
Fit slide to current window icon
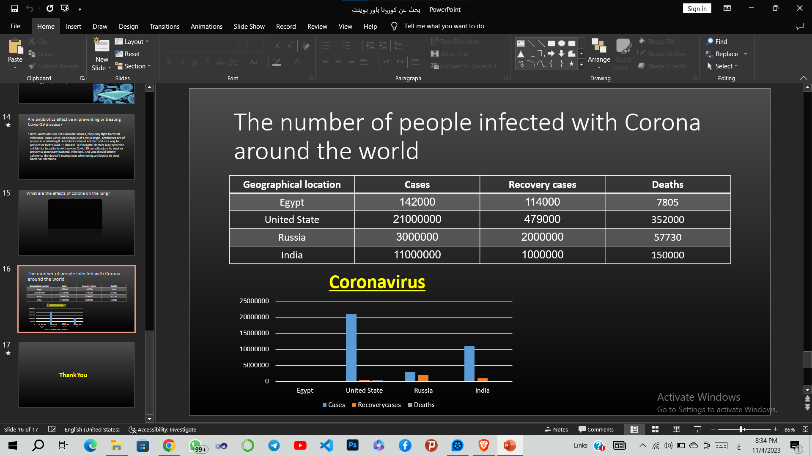(805, 429)
